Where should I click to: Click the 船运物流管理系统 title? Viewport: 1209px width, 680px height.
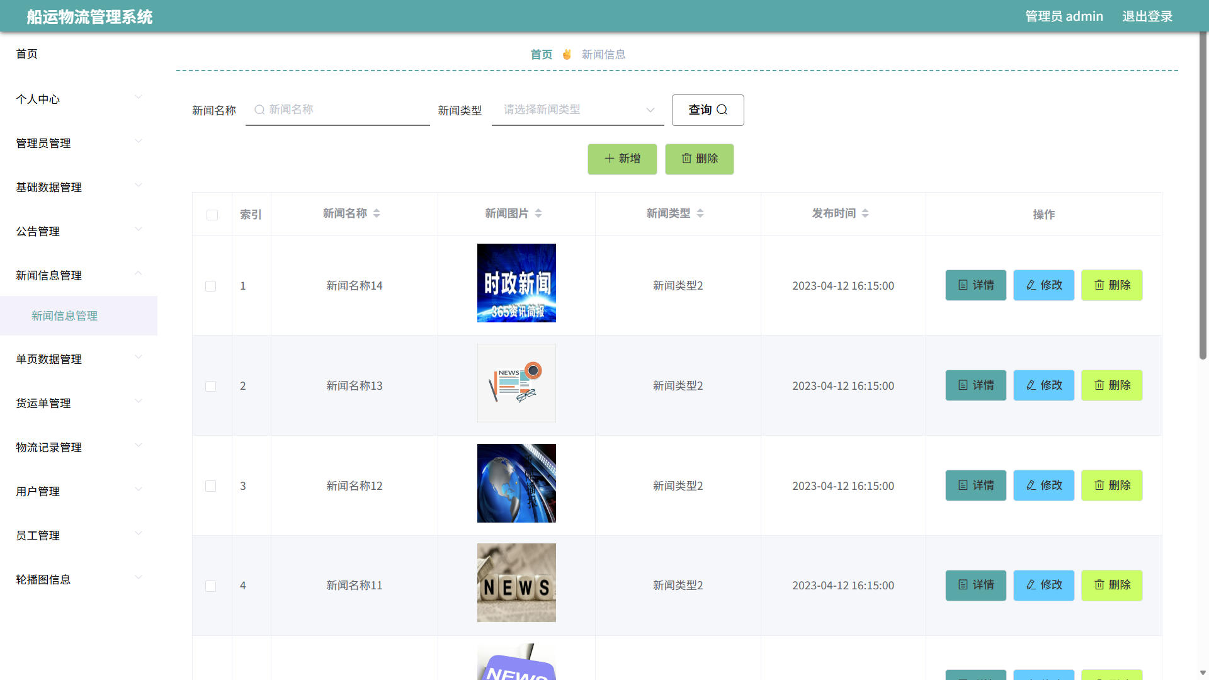tap(89, 17)
